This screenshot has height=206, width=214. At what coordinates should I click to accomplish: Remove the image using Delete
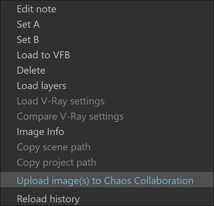point(107,70)
